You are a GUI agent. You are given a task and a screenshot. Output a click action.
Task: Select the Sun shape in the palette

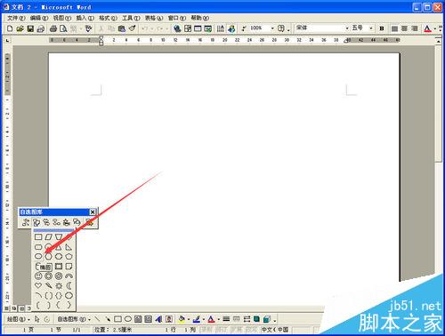59,285
